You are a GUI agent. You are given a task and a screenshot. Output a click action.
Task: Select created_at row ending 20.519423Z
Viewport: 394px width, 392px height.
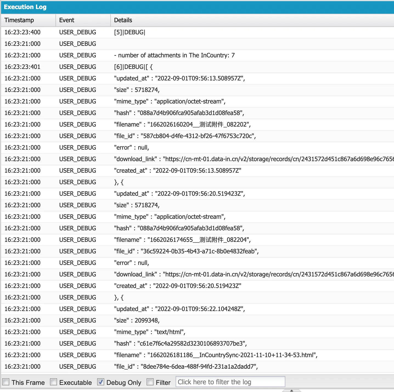(x=178, y=286)
